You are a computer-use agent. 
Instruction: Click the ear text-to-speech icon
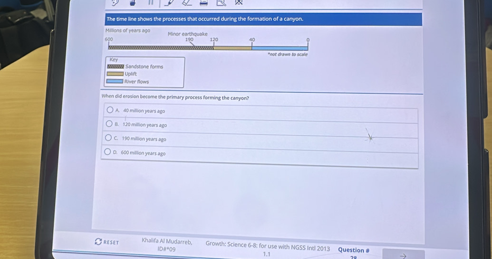(115, 2)
